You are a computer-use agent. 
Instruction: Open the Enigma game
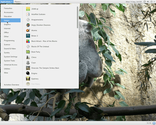tap(34, 73)
